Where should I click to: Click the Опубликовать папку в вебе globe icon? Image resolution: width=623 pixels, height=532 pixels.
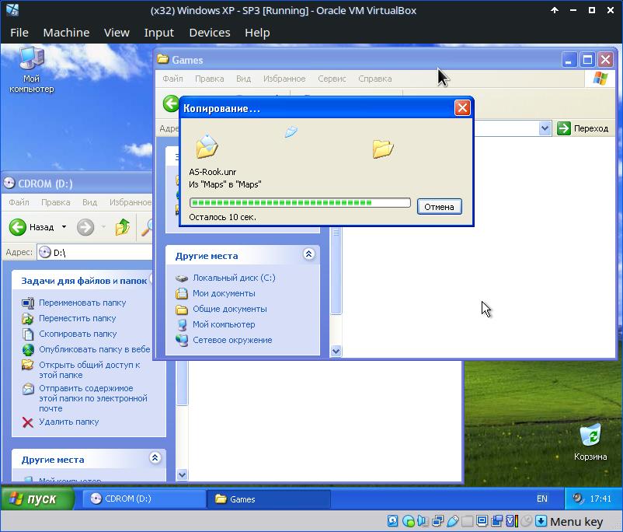tap(28, 349)
